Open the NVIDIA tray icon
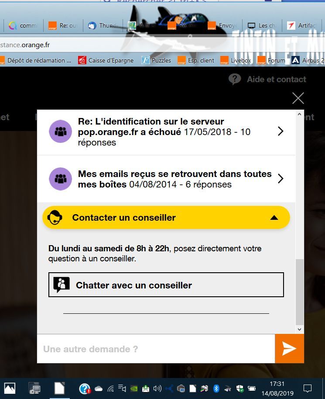Screen dimensions: 325x399 (134, 389)
